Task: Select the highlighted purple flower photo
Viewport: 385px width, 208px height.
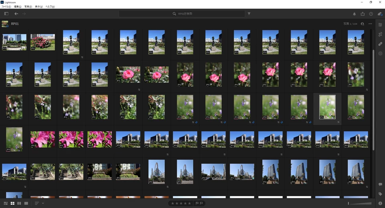Action: (x=327, y=107)
